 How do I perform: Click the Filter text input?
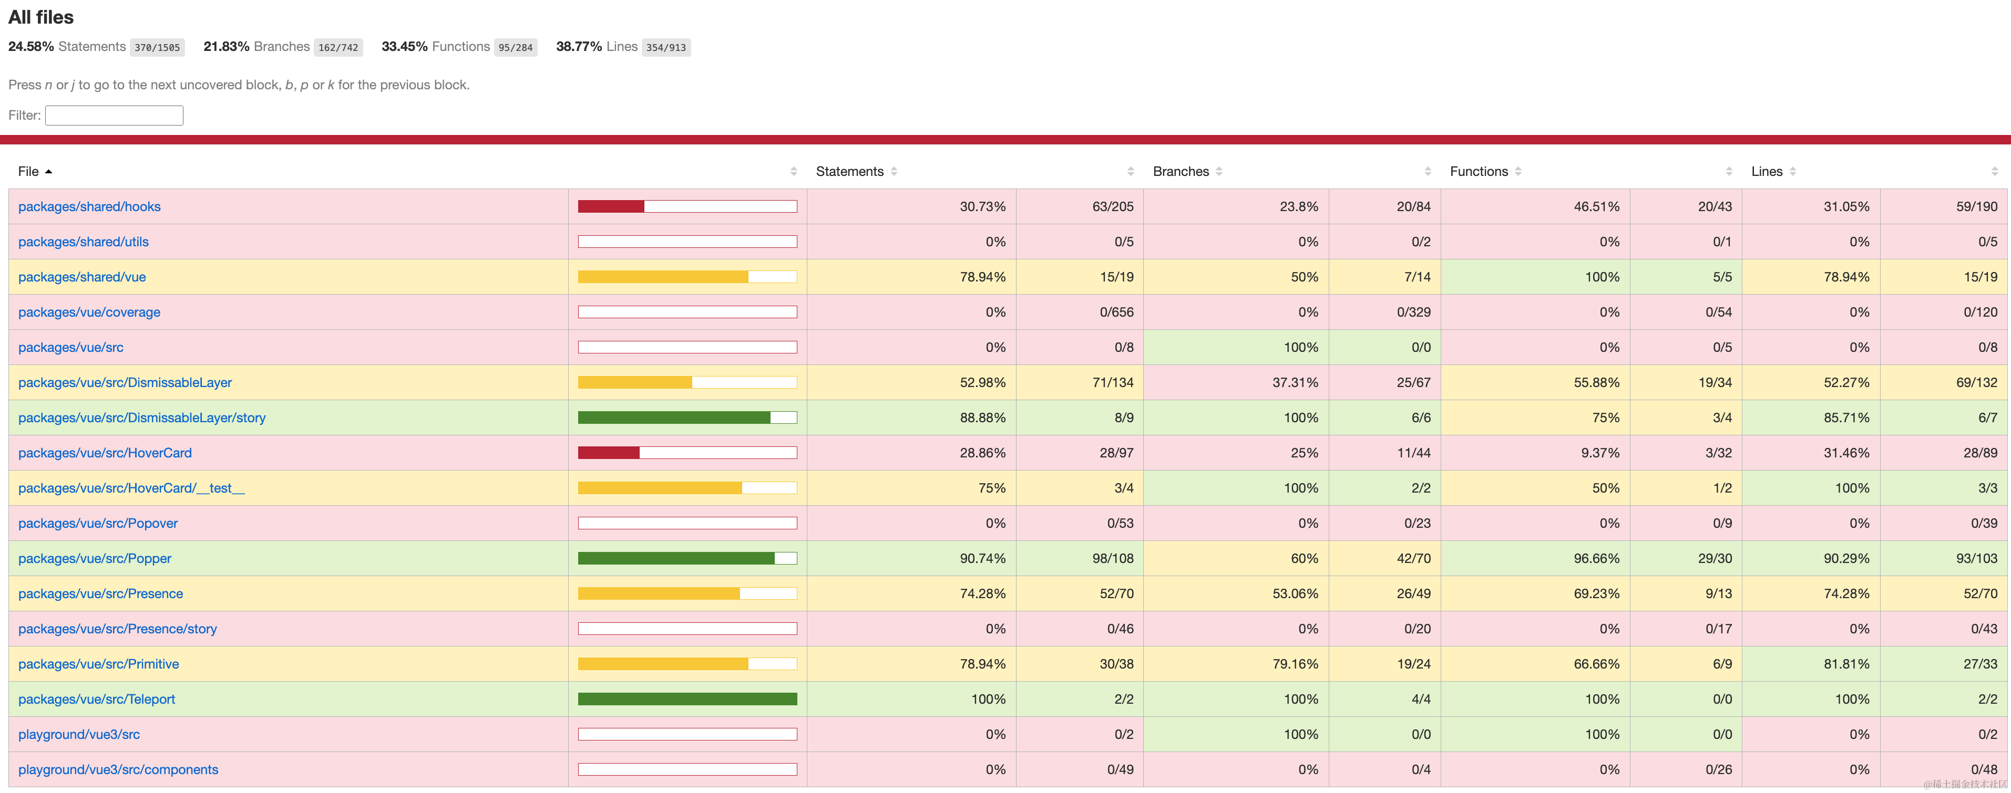(x=114, y=116)
